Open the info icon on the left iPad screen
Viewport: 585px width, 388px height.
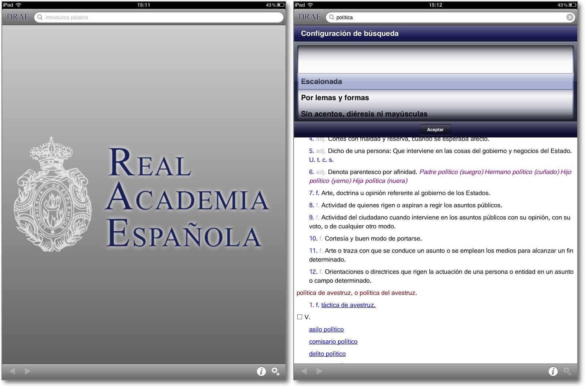[261, 371]
